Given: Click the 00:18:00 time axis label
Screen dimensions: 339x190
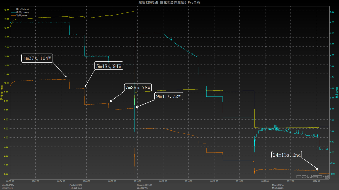Looking at the screenshot, I should 240,181.
